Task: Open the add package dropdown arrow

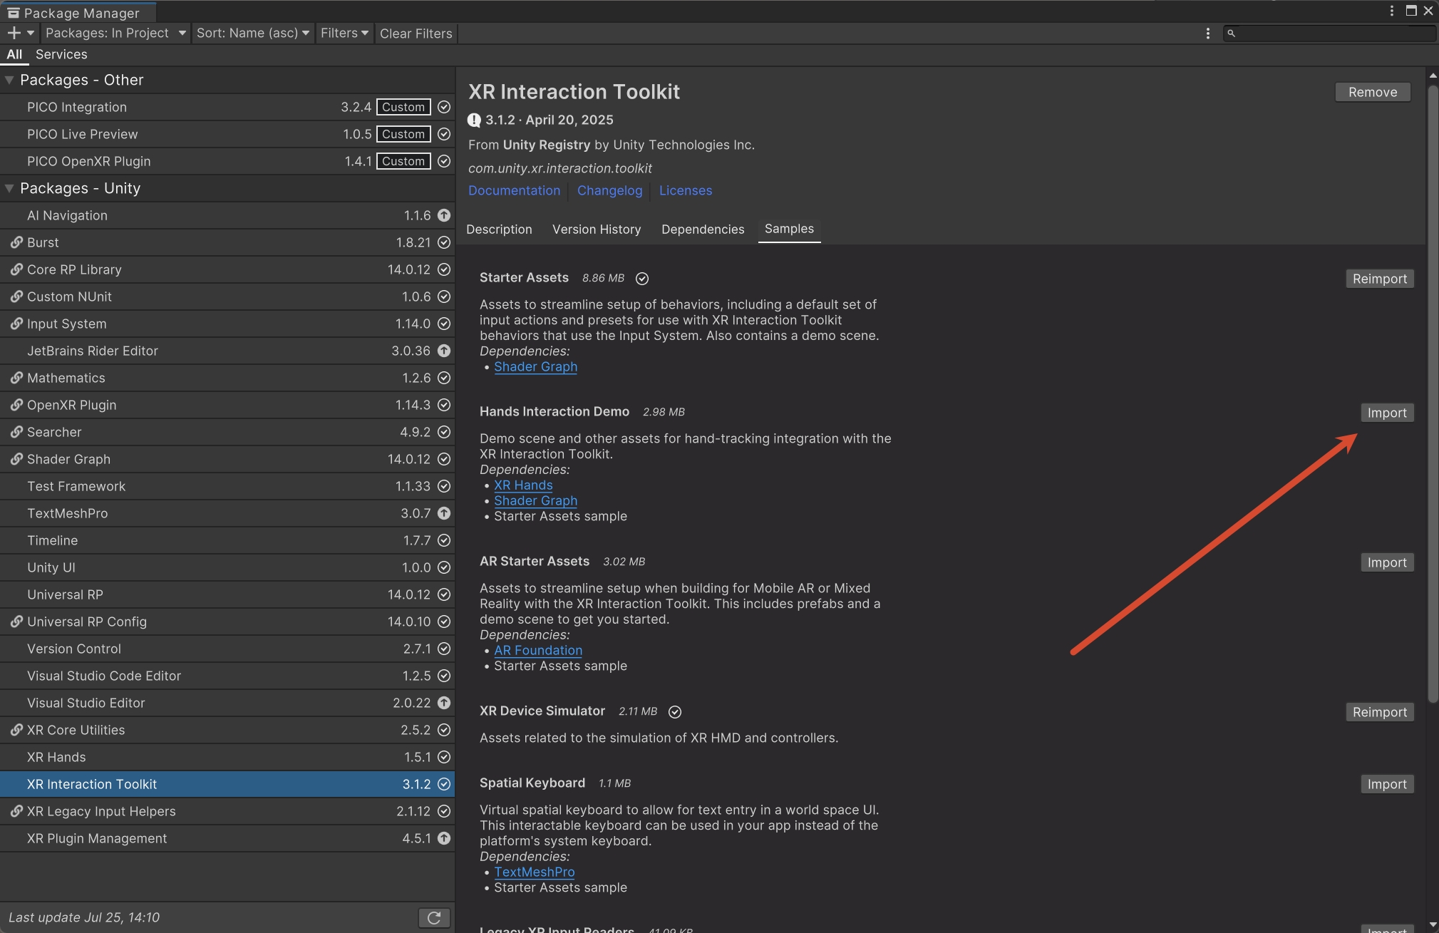Action: pos(31,33)
